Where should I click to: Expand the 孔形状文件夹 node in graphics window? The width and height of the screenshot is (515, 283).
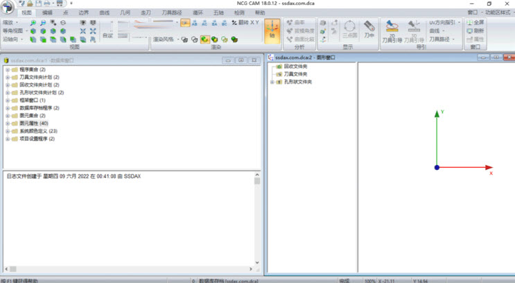pos(272,82)
